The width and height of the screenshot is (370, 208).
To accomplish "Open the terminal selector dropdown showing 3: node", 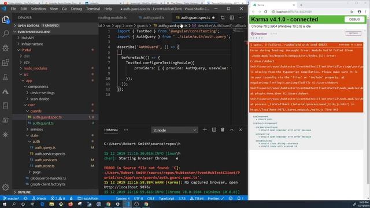I will click(175, 130).
